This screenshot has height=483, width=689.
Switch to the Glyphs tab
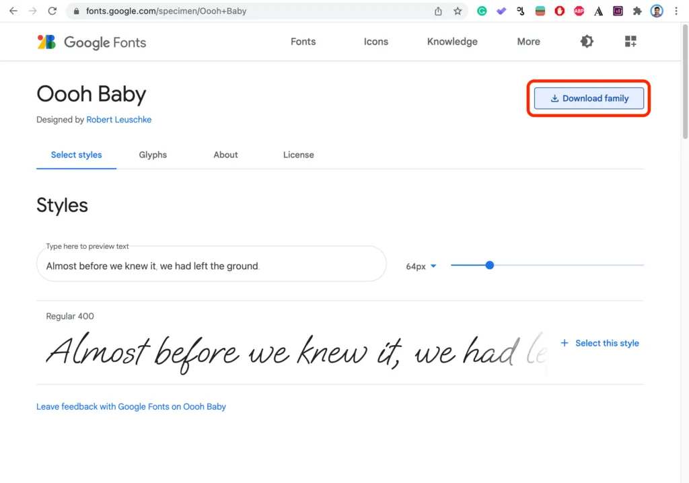pyautogui.click(x=153, y=155)
